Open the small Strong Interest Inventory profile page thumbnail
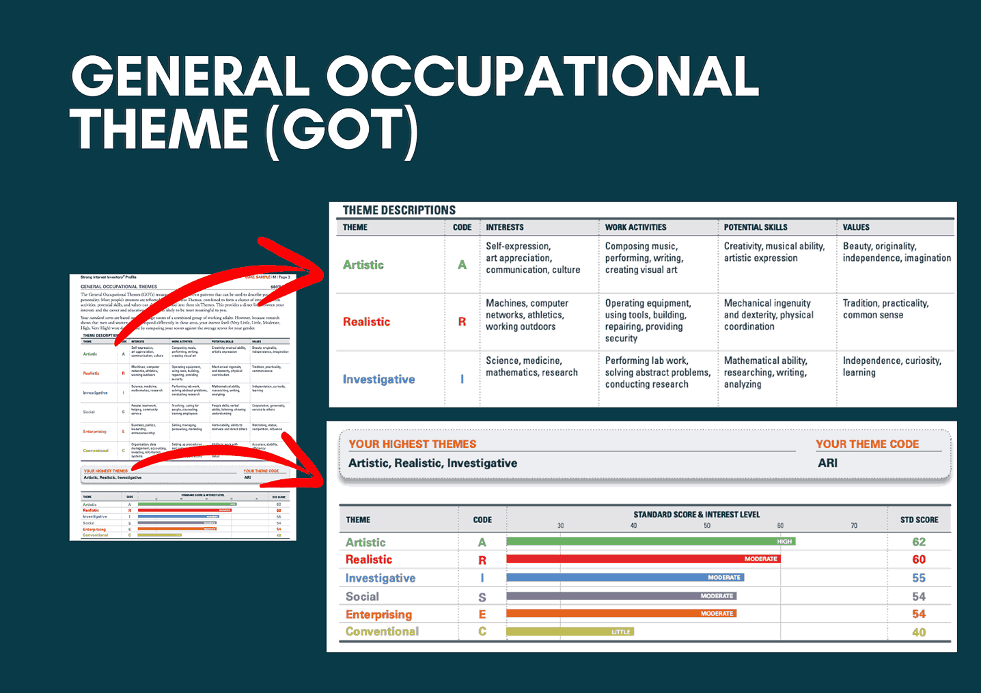Screen dimensions: 981x693 183,407
